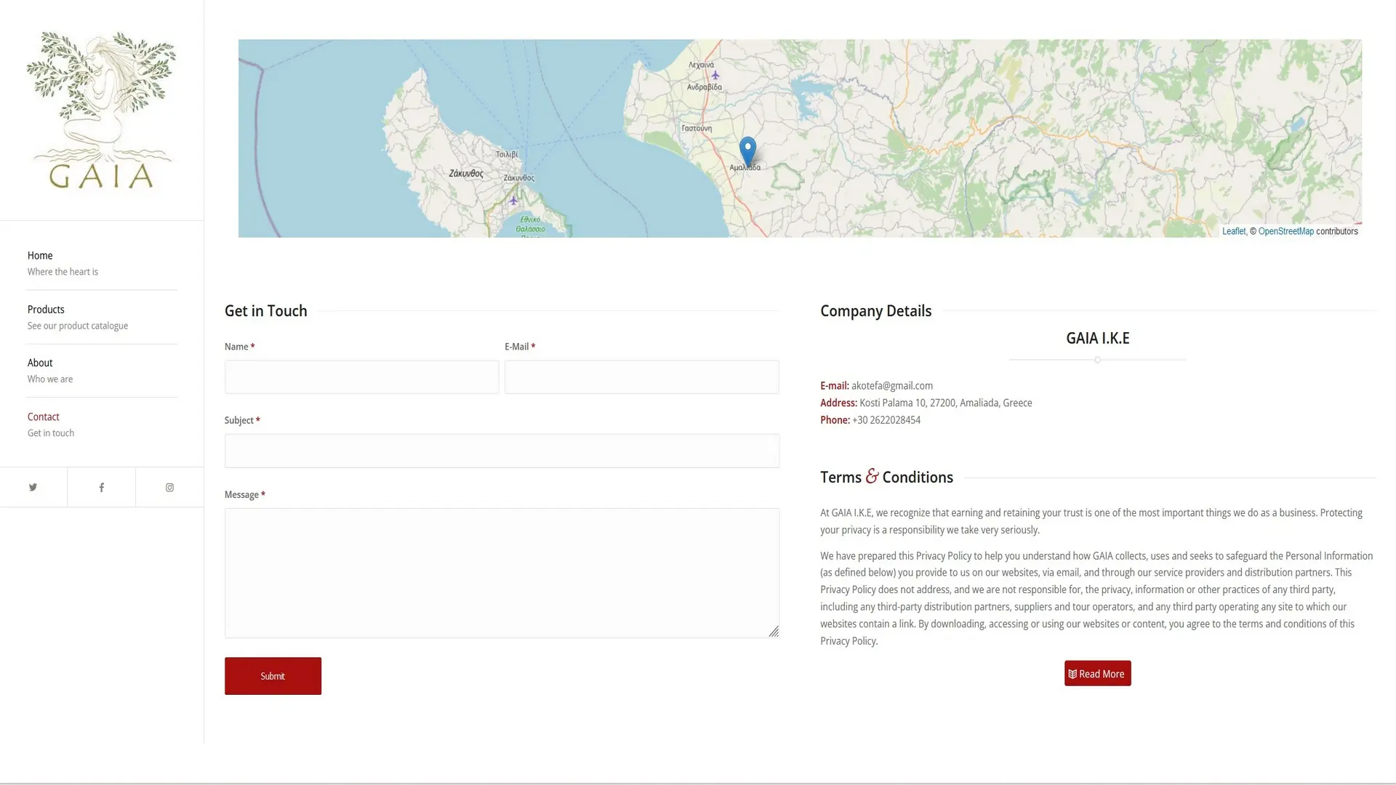Screen dimensions: 1396x785
Task: Focus the E-Mail input field
Action: click(641, 377)
